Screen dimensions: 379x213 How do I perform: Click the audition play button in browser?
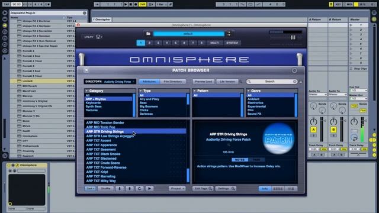click(x=149, y=188)
